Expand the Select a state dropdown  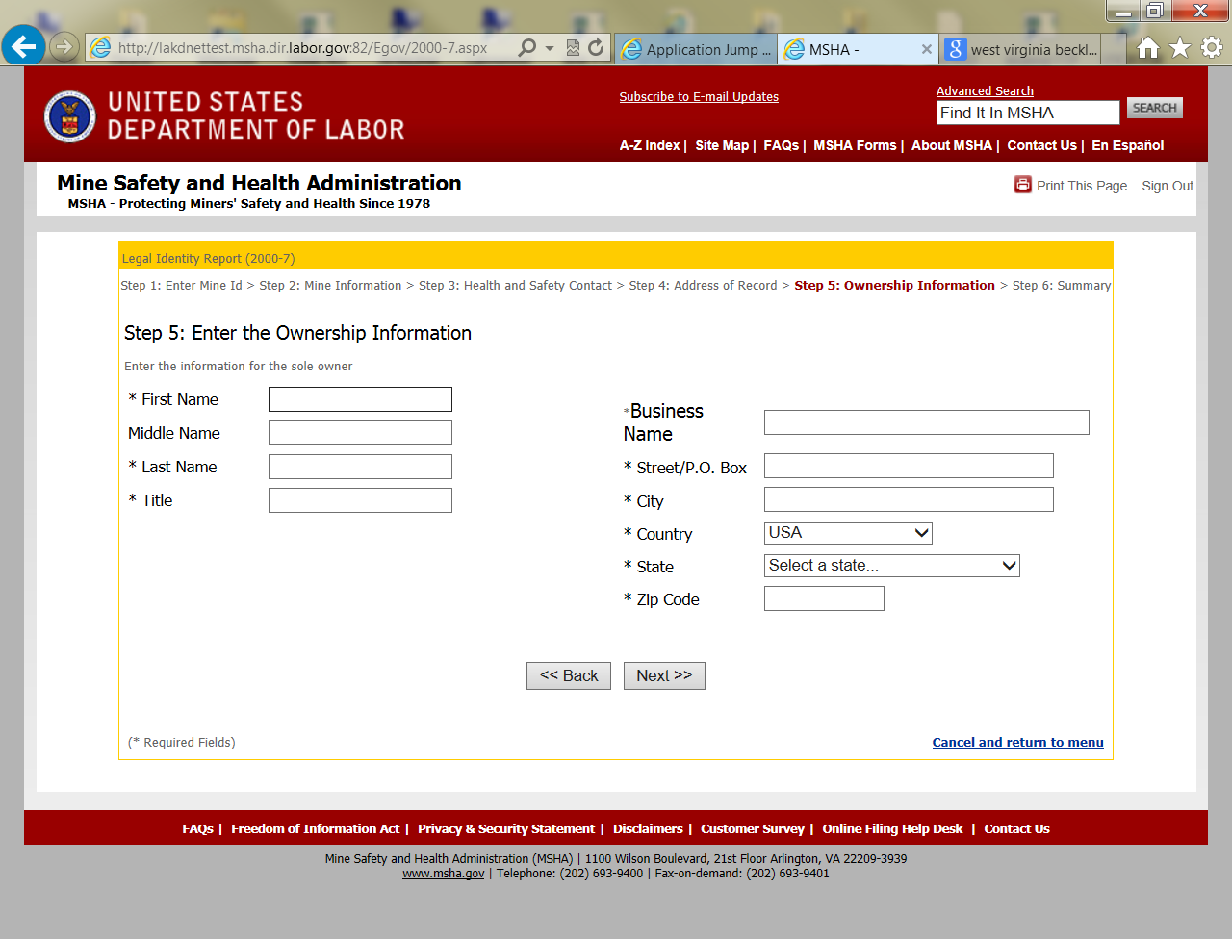coord(892,566)
